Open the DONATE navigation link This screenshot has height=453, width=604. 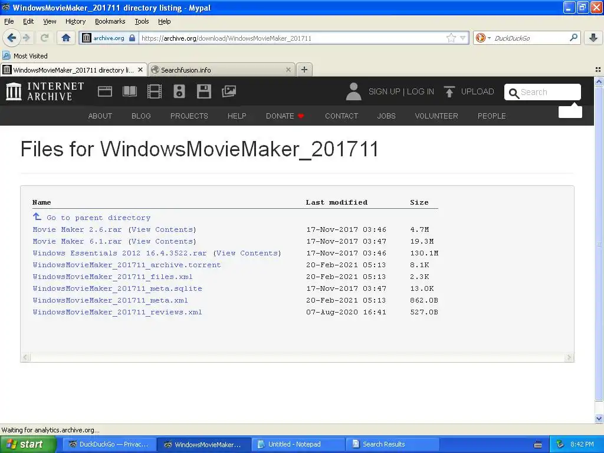[285, 116]
